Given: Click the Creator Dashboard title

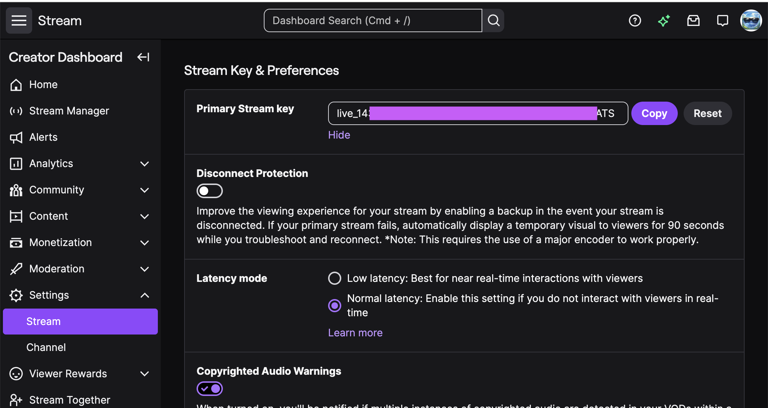Looking at the screenshot, I should pos(65,57).
